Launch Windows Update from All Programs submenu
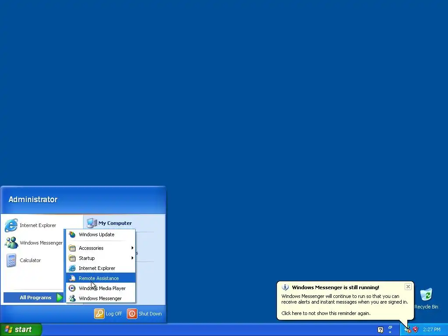This screenshot has width=448, height=336. 101,234
